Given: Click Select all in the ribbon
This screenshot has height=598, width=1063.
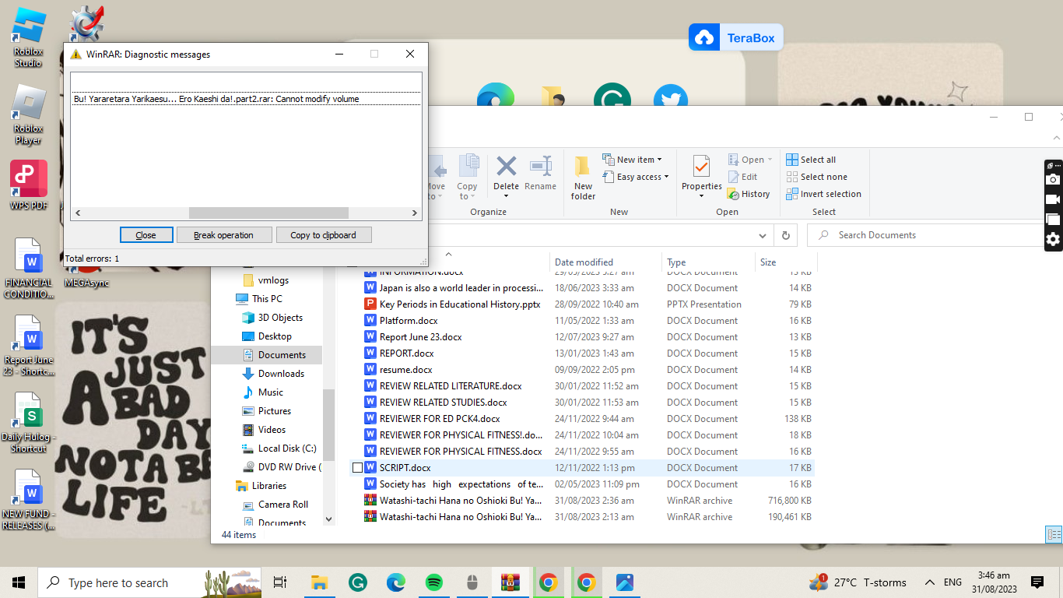Looking at the screenshot, I should click(811, 160).
